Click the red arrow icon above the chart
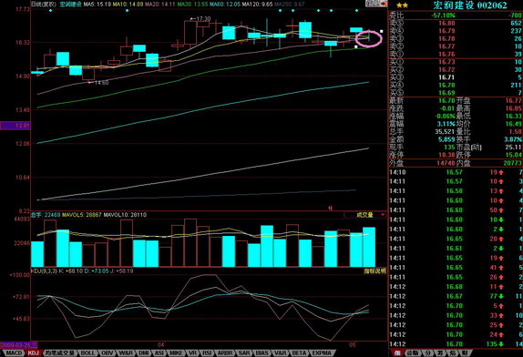 [x=384, y=4]
